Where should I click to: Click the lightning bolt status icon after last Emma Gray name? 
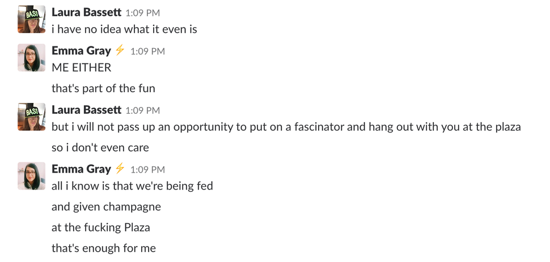pos(120,169)
